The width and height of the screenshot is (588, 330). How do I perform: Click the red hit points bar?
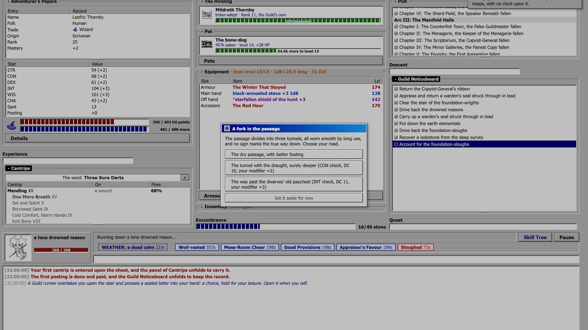[84, 122]
